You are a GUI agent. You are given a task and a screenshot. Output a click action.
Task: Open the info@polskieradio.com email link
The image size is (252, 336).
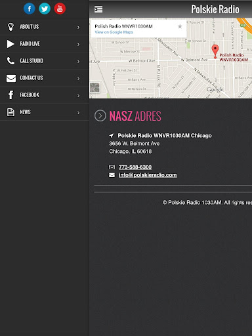pyautogui.click(x=148, y=175)
